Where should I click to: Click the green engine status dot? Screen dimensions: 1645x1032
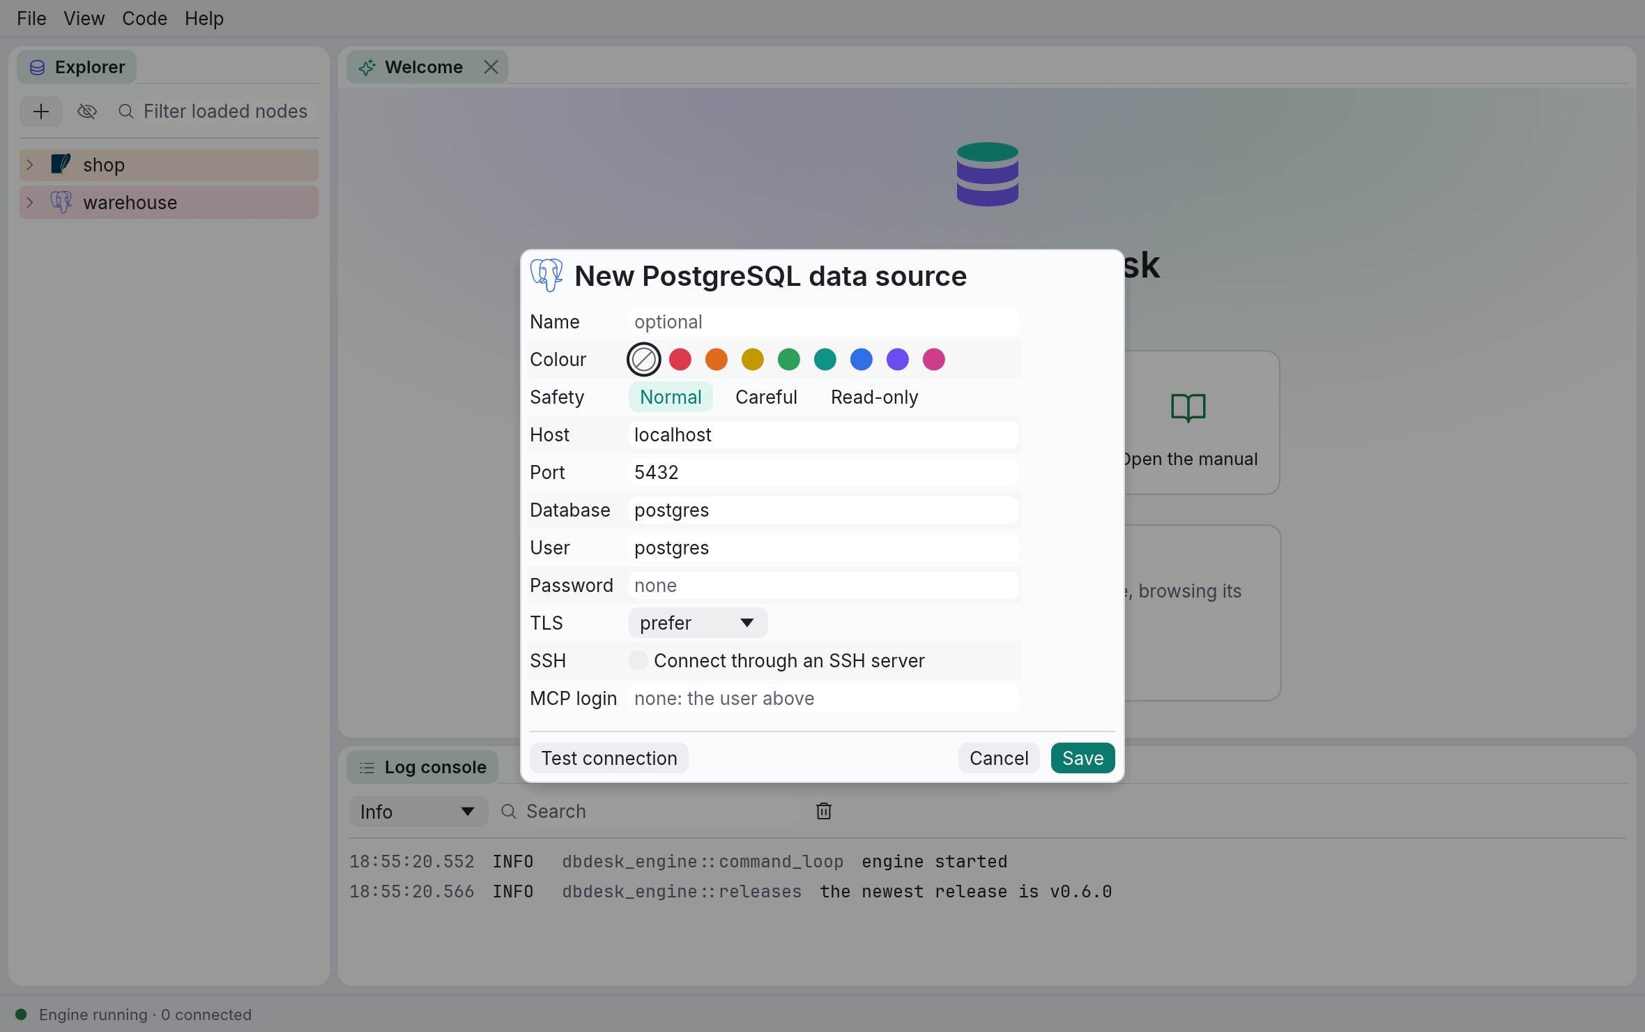click(x=21, y=1015)
